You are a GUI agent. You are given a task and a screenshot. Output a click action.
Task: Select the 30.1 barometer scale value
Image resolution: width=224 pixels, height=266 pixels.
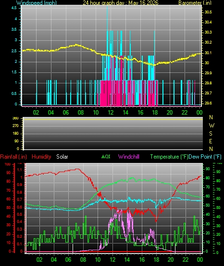(x=208, y=53)
